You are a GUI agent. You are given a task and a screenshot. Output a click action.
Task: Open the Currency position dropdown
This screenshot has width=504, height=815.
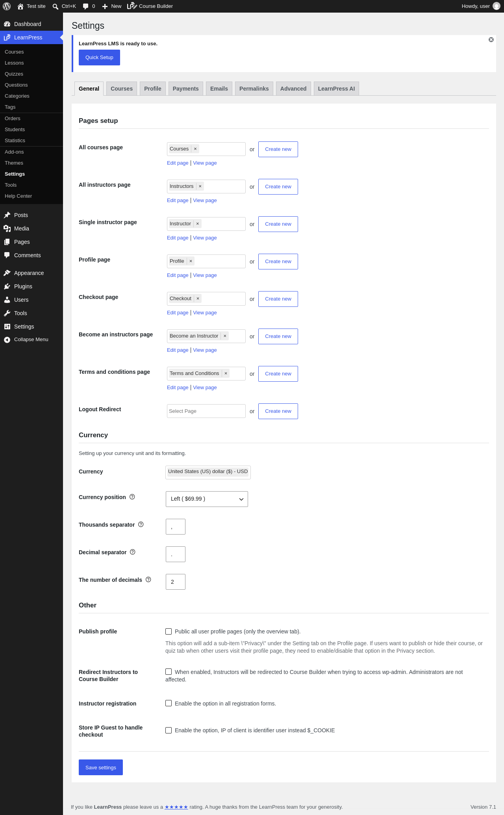click(207, 499)
